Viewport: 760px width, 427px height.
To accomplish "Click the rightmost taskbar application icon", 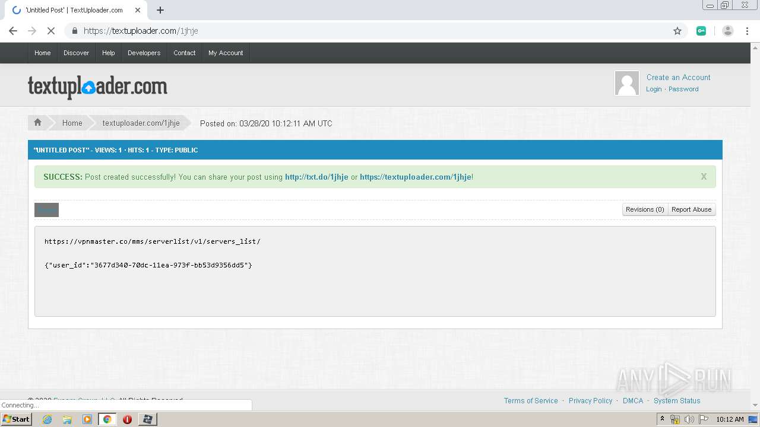I will 147,419.
